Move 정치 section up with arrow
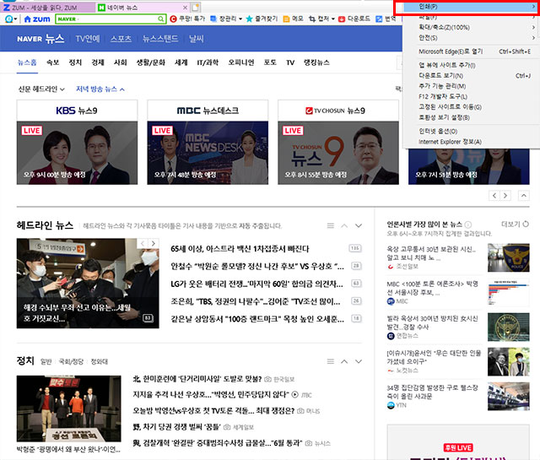 [344, 361]
